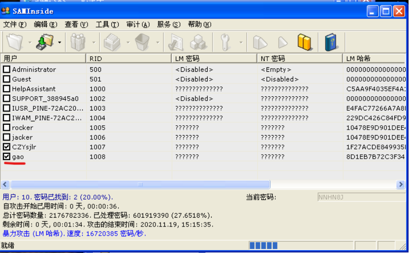The height and width of the screenshot is (253, 409).
Task: Click the stacked cubes toolbar icon
Action: (x=198, y=42)
